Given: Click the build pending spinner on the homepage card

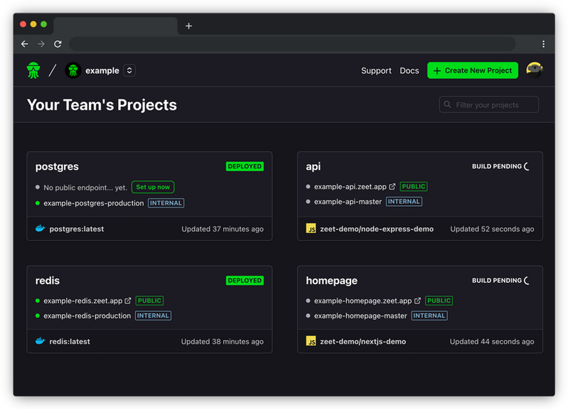Looking at the screenshot, I should (526, 280).
